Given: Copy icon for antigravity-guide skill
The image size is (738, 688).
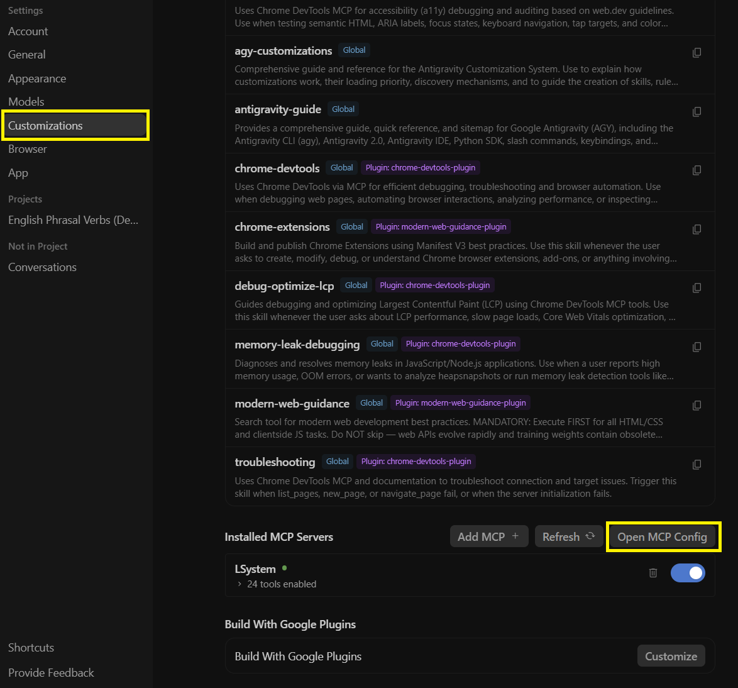Looking at the screenshot, I should [x=697, y=111].
